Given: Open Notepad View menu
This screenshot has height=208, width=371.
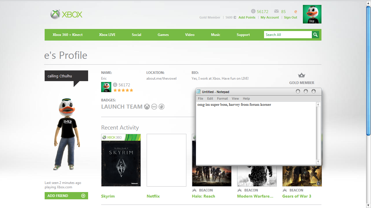Looking at the screenshot, I should tap(235, 98).
